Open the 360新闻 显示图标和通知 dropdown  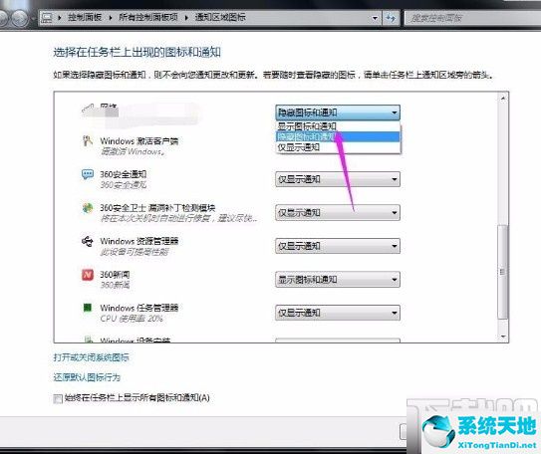338,279
